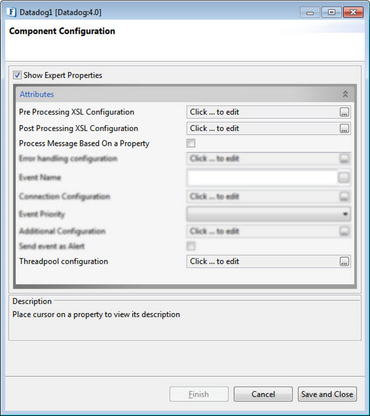Select the Threadpool configuration label
This screenshot has height=416, width=370.
63,261
